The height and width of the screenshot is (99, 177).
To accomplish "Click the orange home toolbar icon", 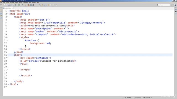I will pos(29,5).
